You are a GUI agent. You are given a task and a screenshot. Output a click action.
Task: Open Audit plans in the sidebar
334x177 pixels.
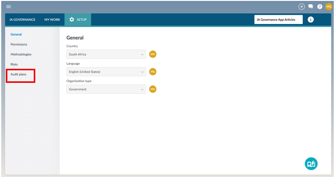coord(18,74)
